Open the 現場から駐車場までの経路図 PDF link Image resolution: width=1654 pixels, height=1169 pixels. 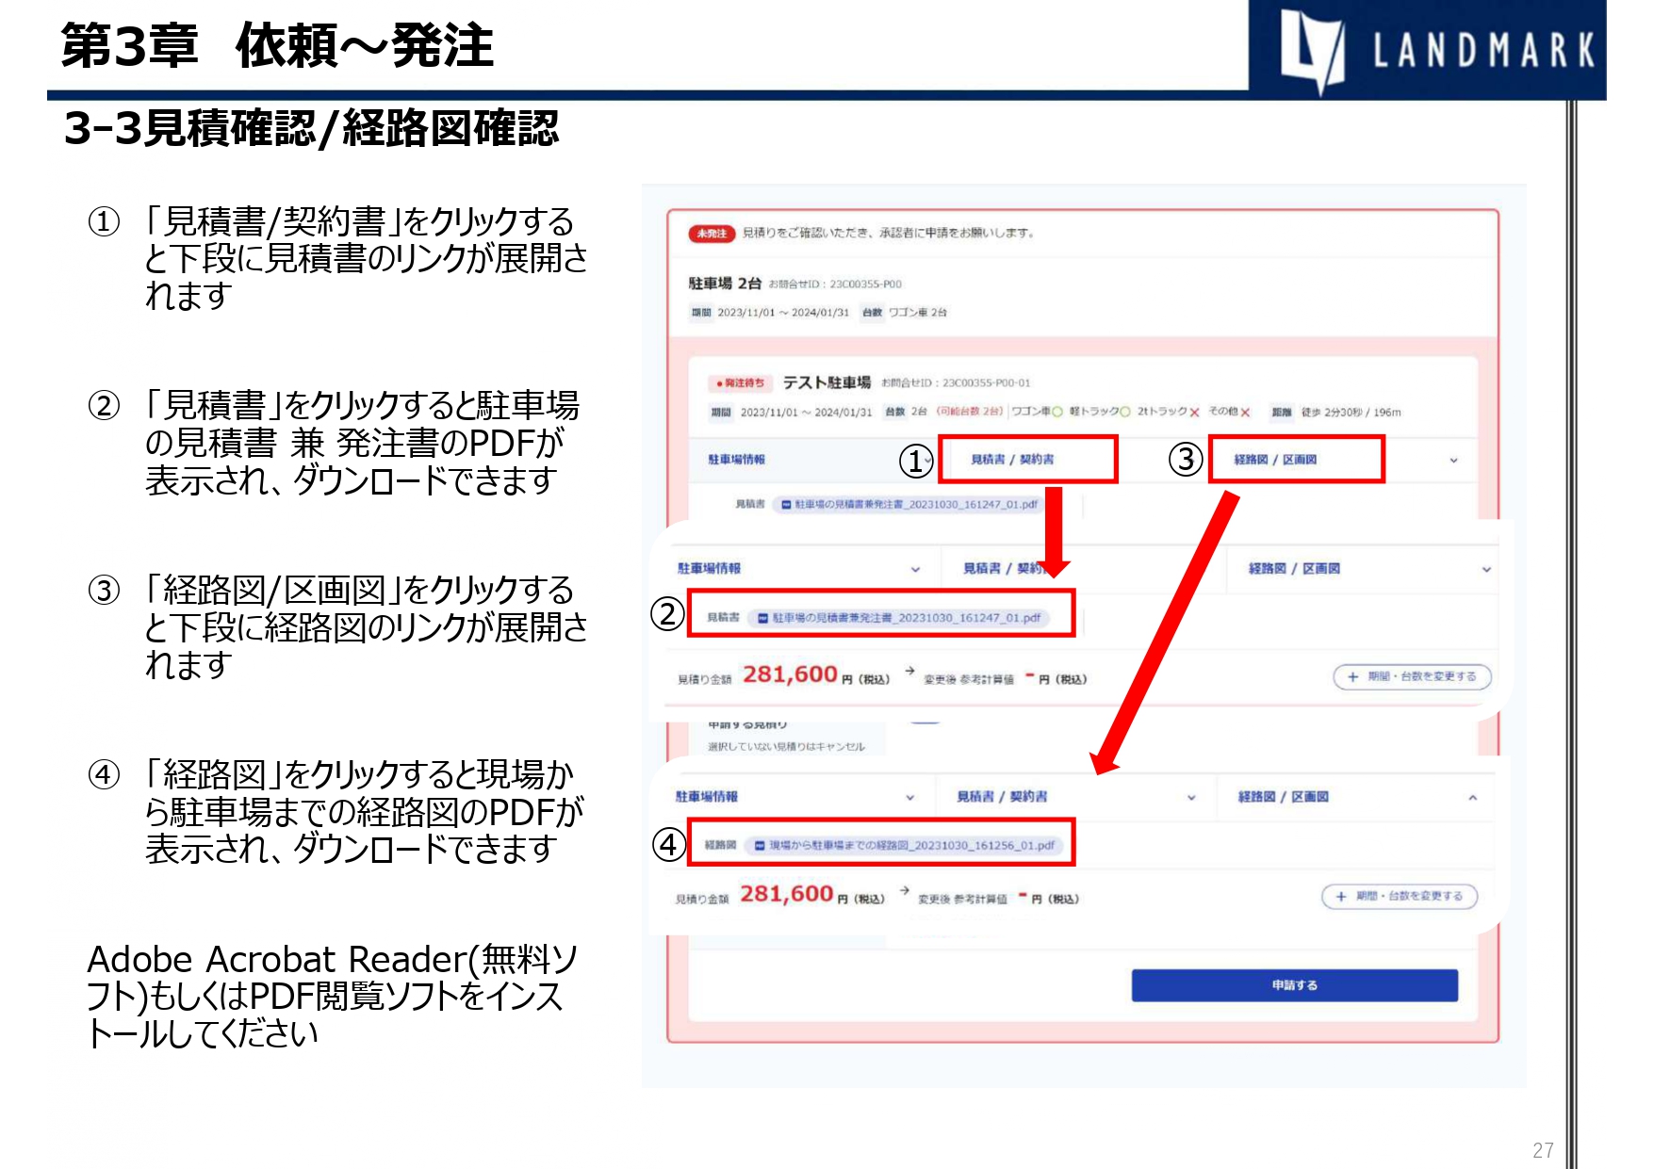(x=903, y=845)
